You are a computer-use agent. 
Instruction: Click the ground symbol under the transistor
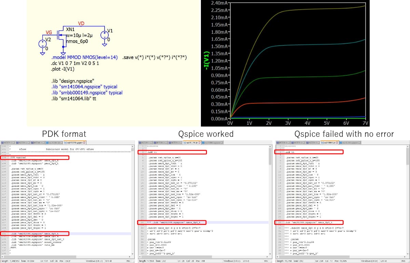pyautogui.click(x=63, y=53)
